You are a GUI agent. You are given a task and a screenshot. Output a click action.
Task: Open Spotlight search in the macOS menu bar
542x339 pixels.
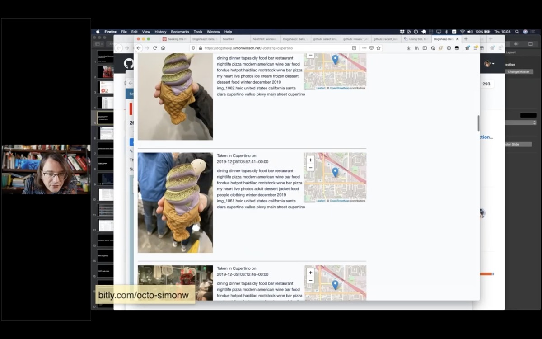[517, 32]
